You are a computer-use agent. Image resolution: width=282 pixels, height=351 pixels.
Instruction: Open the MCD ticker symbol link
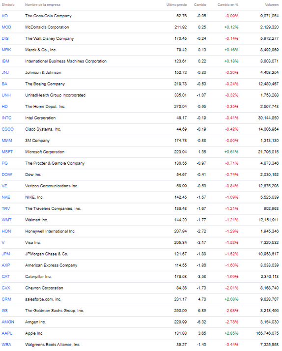coord(6,27)
